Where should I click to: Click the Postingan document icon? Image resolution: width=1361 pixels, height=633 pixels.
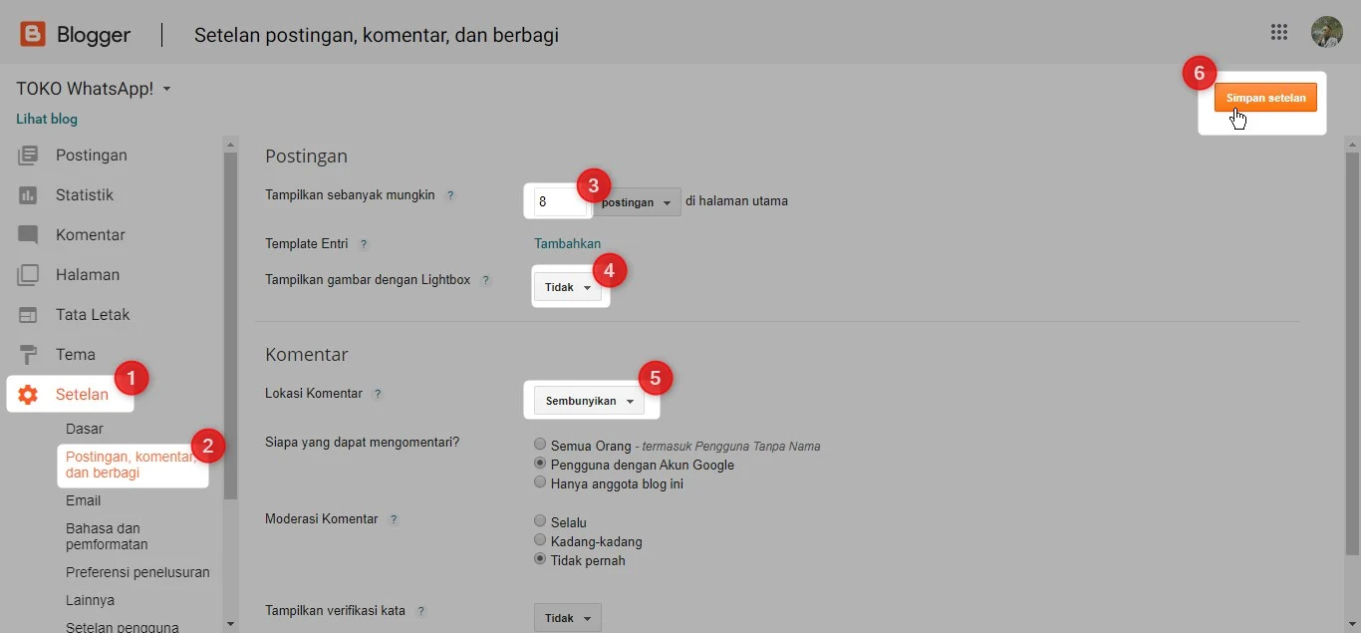tap(28, 156)
